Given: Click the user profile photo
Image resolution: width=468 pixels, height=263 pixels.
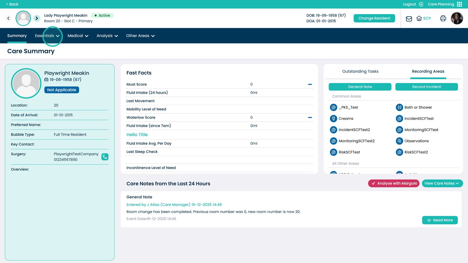Looking at the screenshot, I should pyautogui.click(x=457, y=18).
